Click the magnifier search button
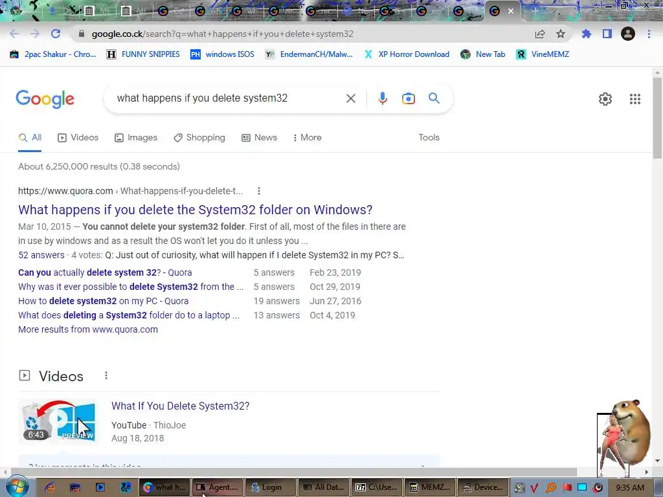This screenshot has height=497, width=663. (434, 98)
